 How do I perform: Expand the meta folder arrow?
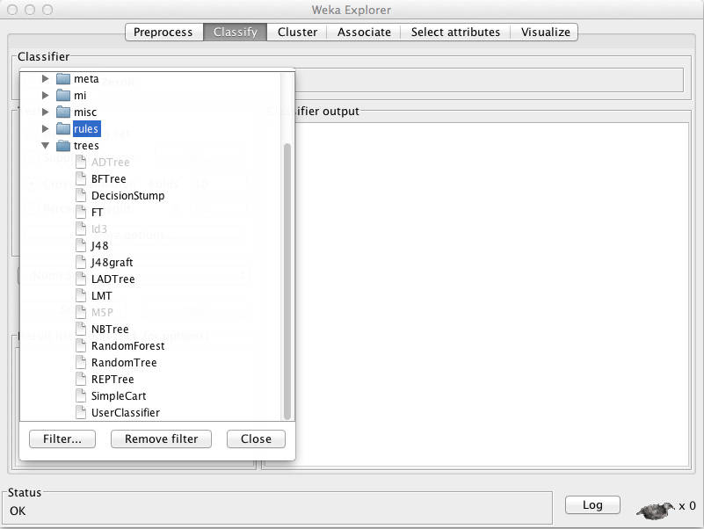[x=45, y=78]
